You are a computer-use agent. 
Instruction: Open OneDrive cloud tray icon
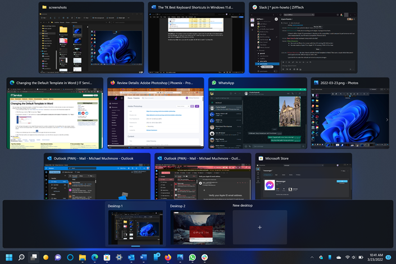[339, 257]
